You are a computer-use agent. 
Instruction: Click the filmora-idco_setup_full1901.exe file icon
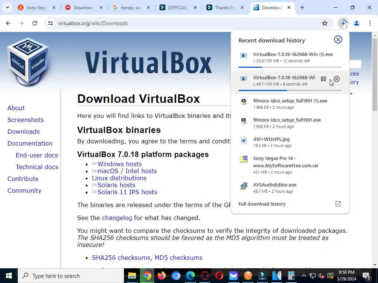click(x=244, y=121)
